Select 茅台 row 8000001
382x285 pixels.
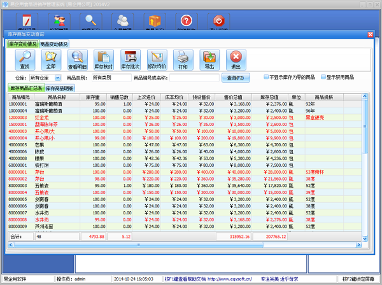(x=185, y=172)
